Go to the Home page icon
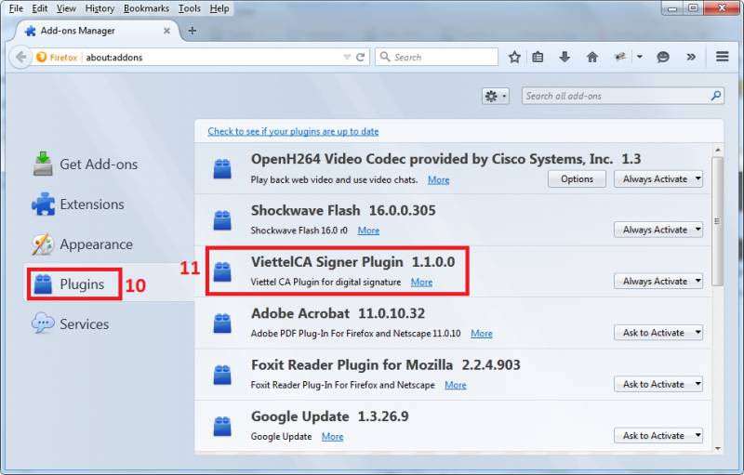The height and width of the screenshot is (475, 744). (591, 57)
